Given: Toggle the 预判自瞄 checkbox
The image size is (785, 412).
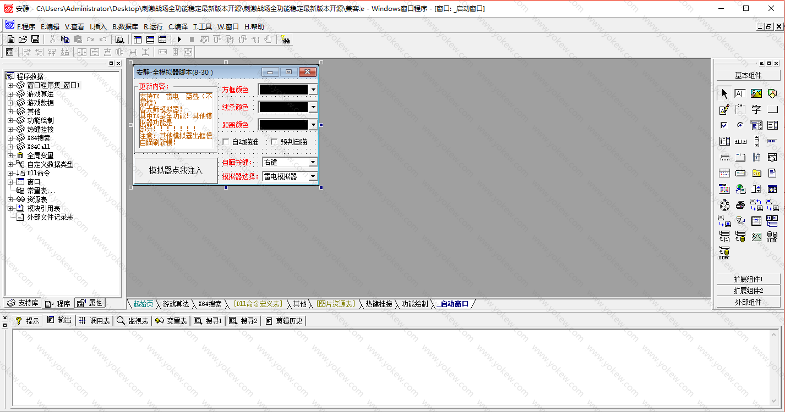Looking at the screenshot, I should click(x=274, y=142).
